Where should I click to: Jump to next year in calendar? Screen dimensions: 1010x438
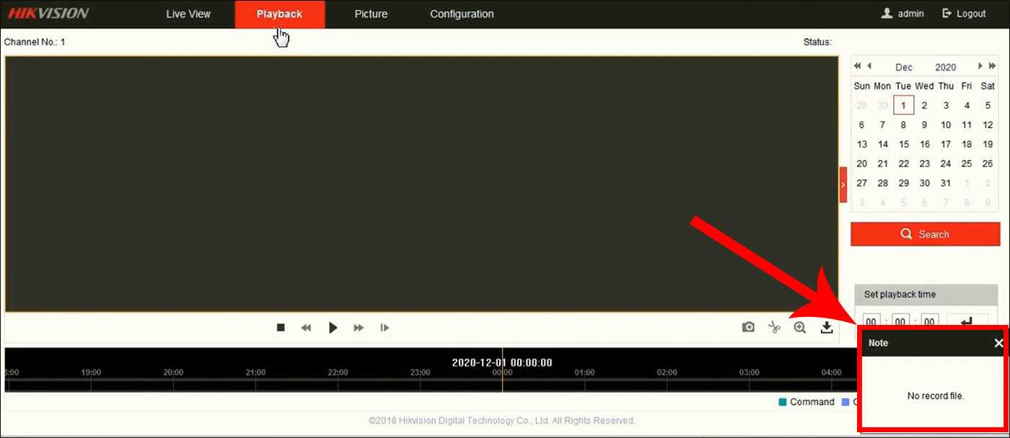993,66
